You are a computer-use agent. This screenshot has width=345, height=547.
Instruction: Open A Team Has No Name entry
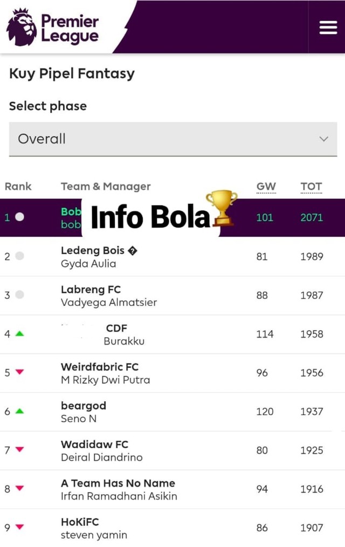[118, 483]
